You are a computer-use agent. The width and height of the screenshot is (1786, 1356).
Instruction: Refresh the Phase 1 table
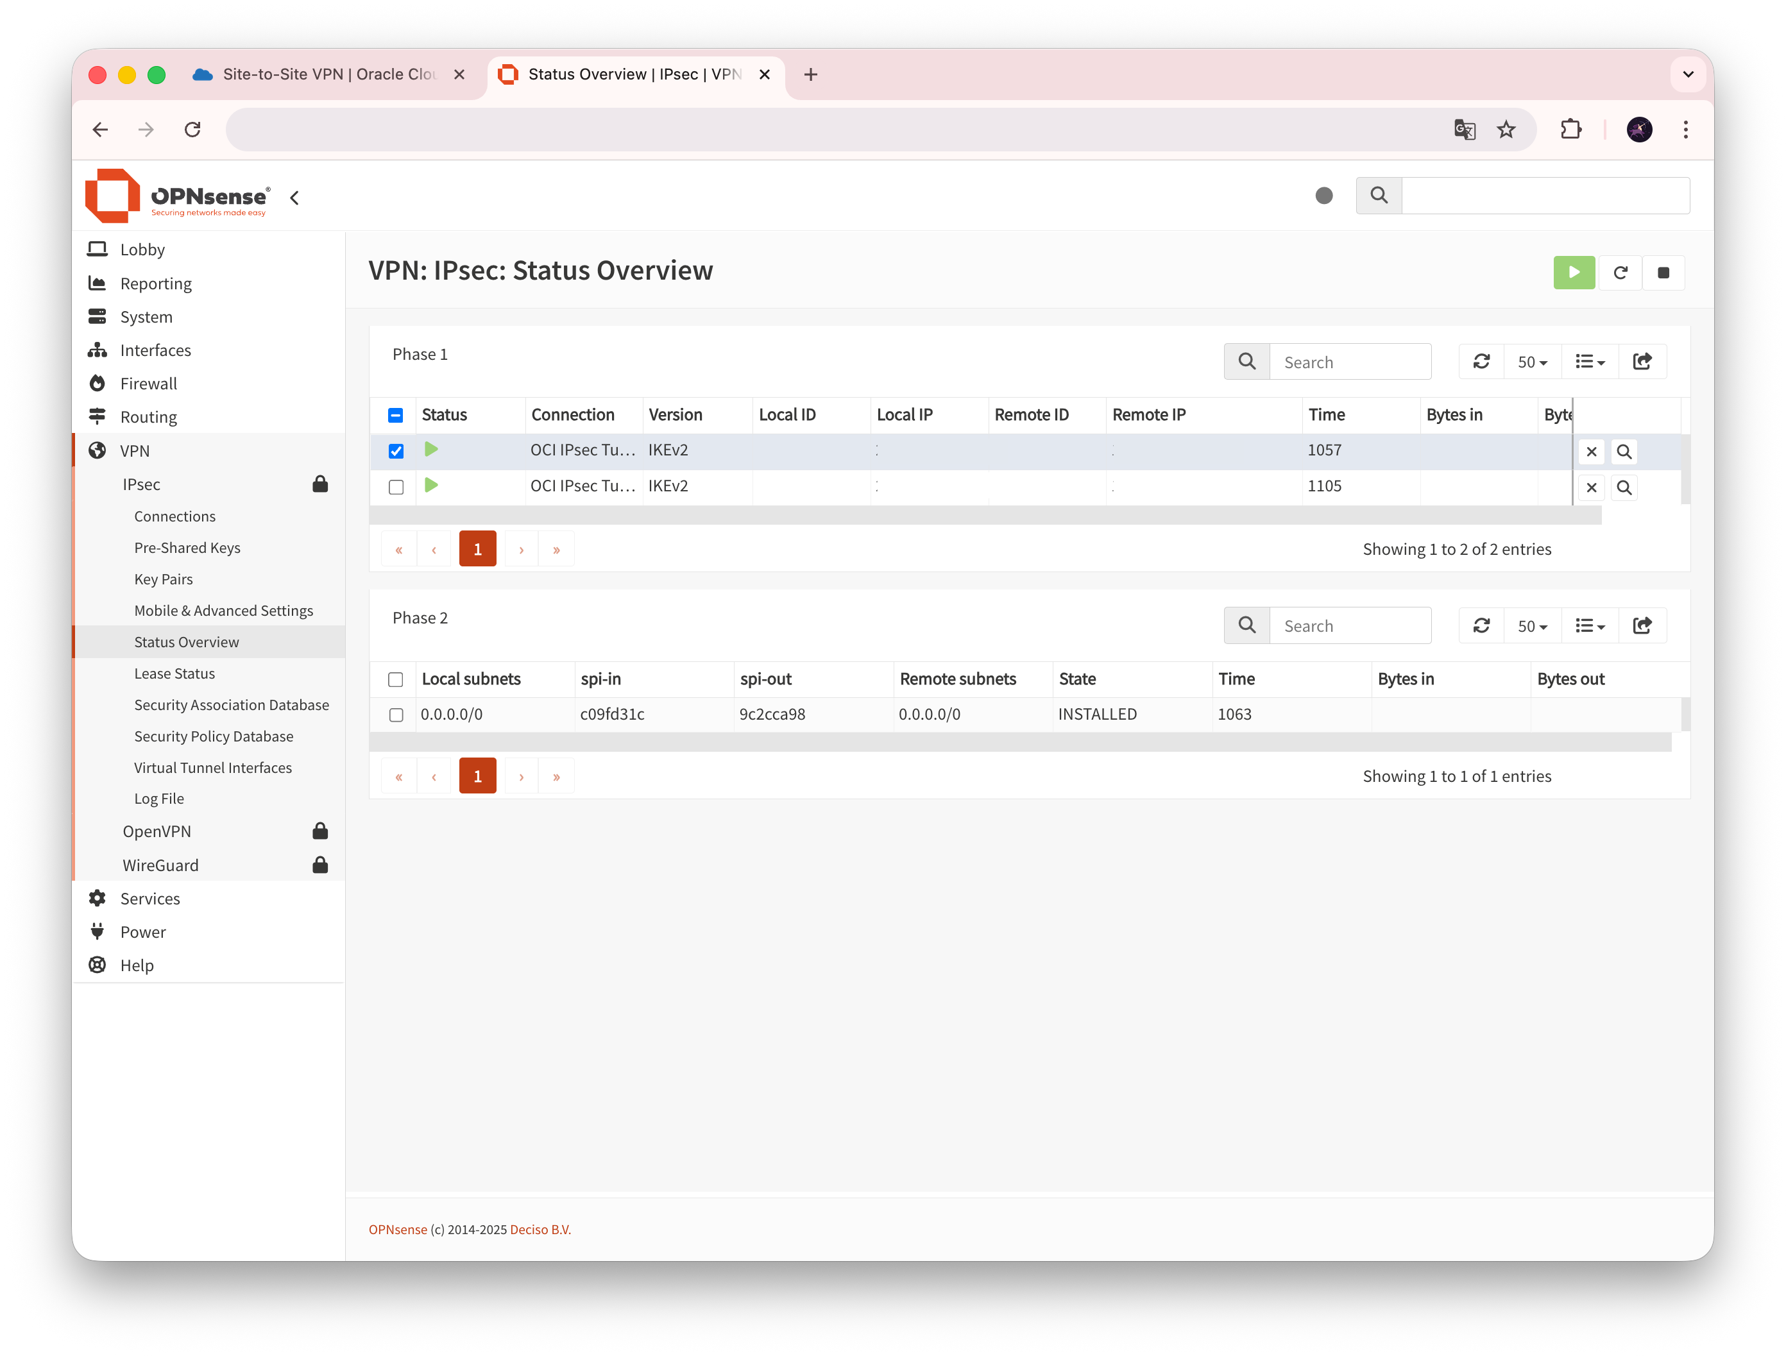coord(1481,362)
